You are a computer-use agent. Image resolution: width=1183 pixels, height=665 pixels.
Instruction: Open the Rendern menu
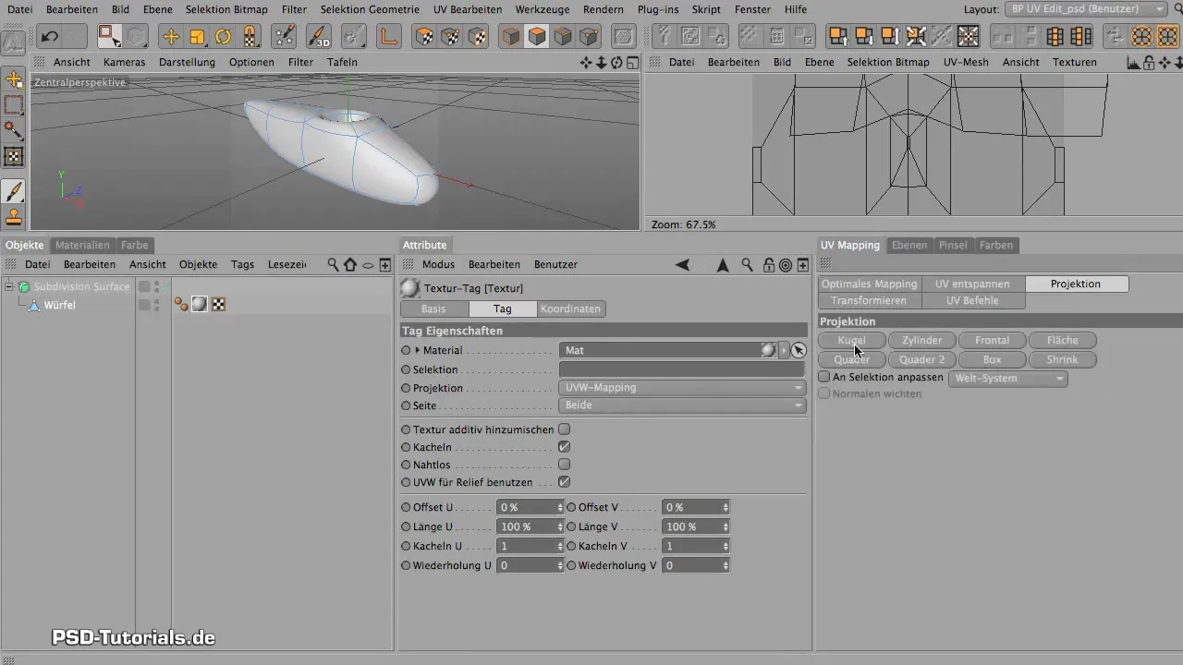[604, 9]
